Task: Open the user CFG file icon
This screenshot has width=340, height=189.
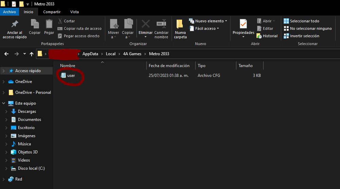Action: (63, 75)
